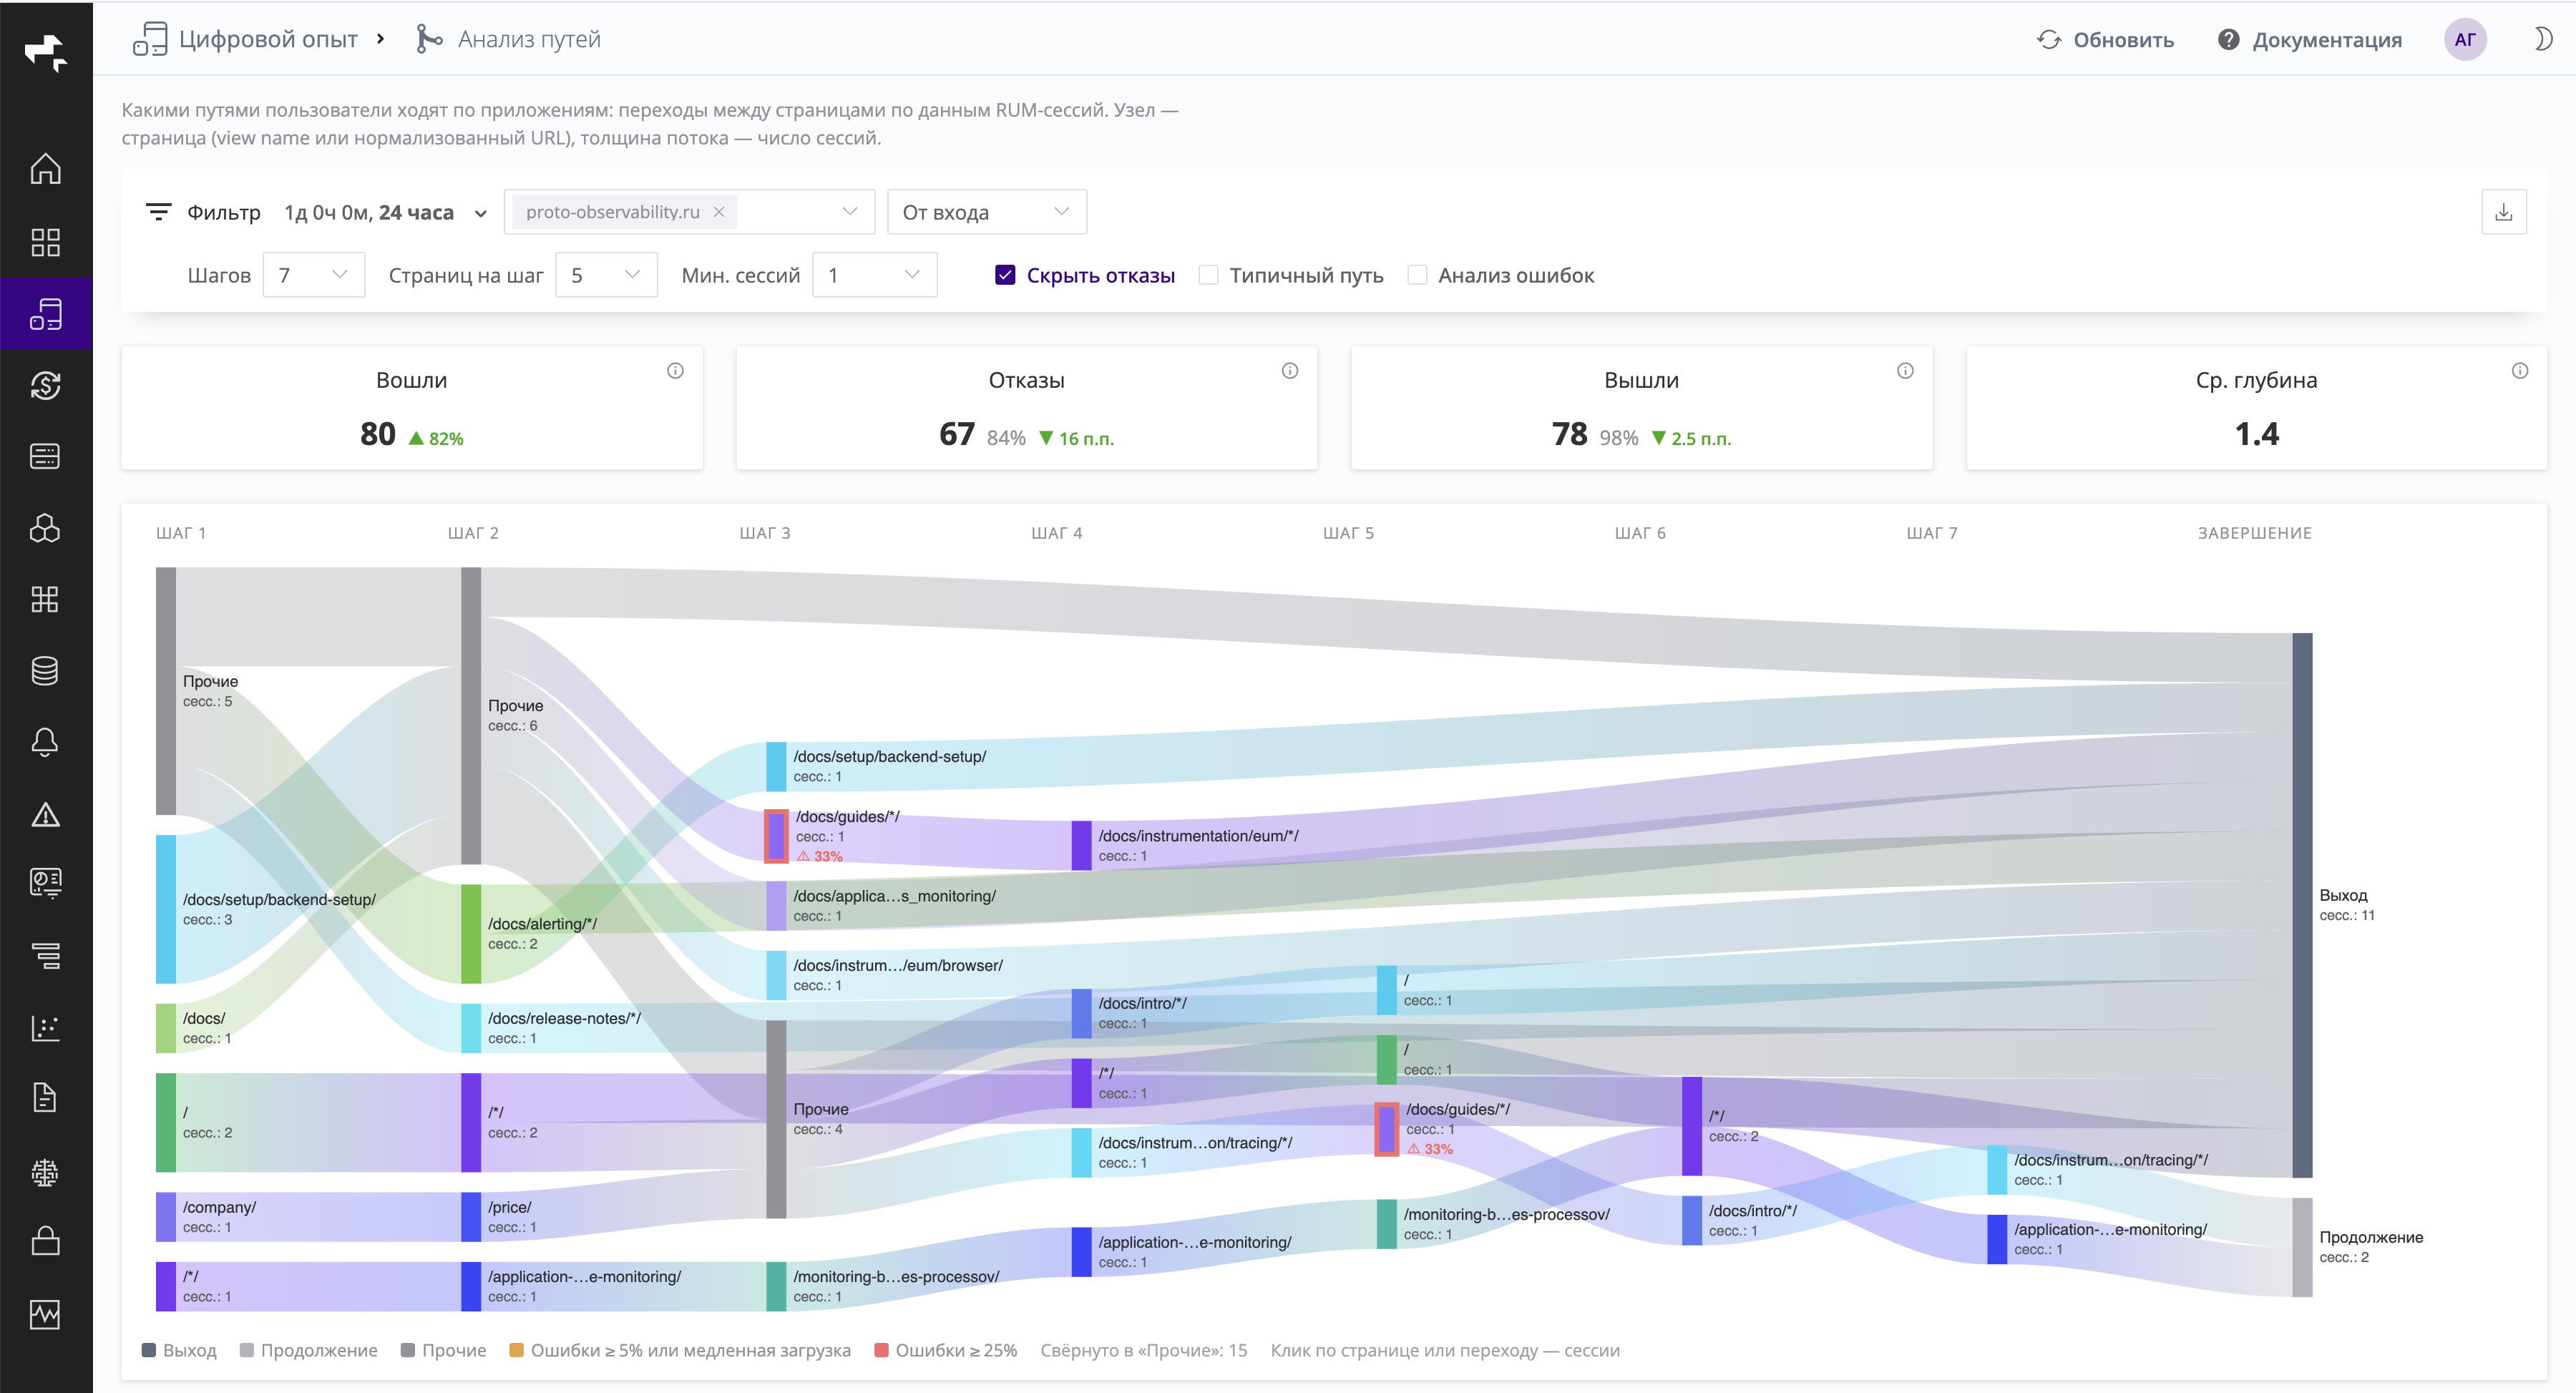Uncheck the Скрыть отказы checkbox
2576x1393 pixels.
pos(1005,275)
